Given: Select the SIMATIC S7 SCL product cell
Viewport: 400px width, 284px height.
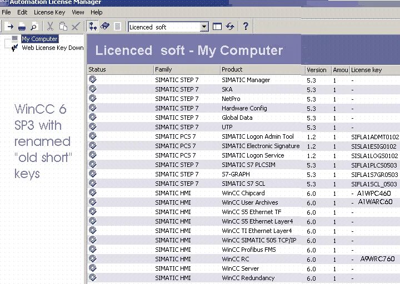Looking at the screenshot, I should coord(243,184).
